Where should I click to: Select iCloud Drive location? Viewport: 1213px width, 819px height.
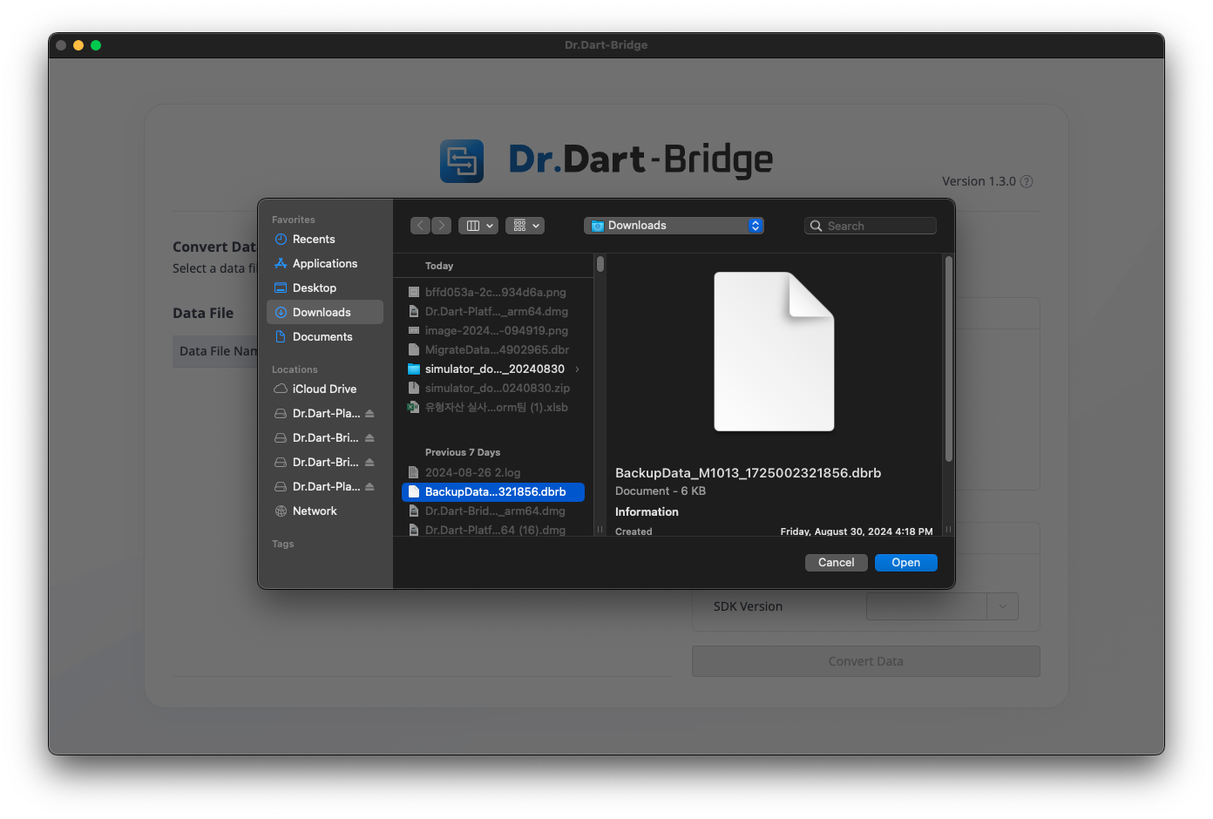point(323,389)
